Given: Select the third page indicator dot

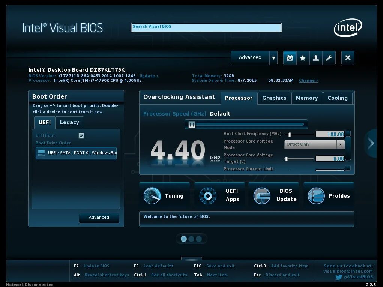Looking at the screenshot, I should (x=199, y=239).
